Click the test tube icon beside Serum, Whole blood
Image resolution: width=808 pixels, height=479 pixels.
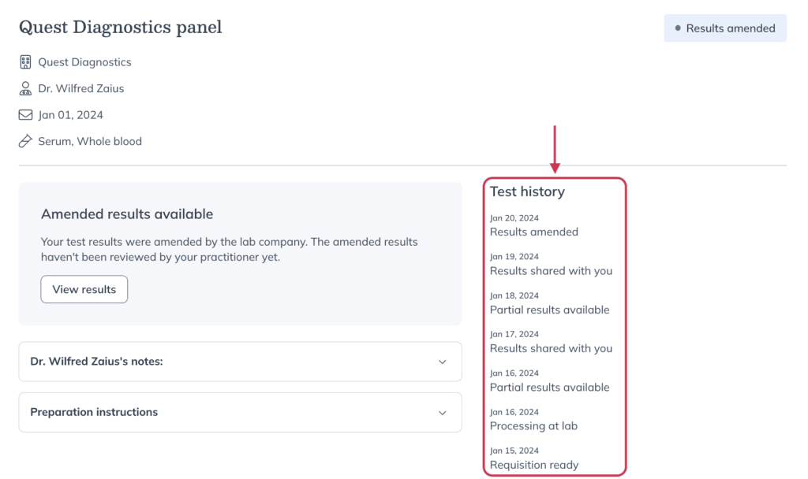25,141
